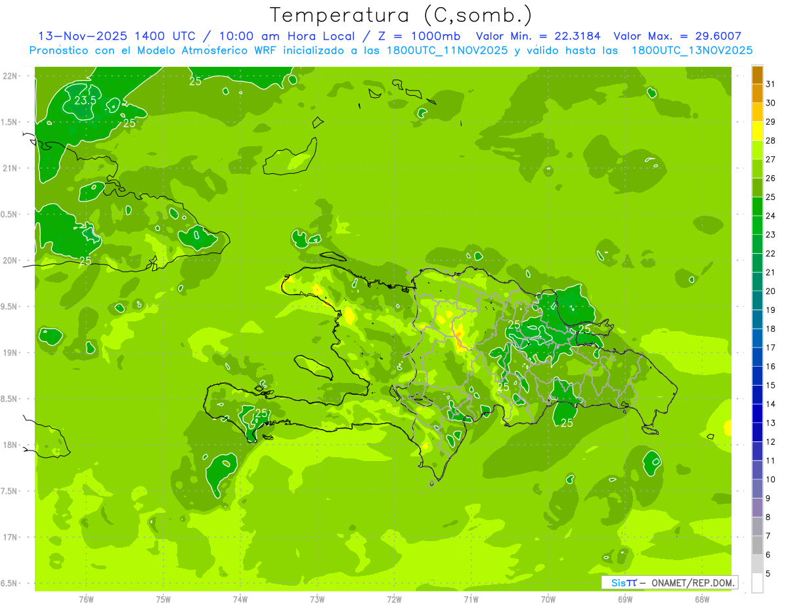Click the legend value "15"
This screenshot has height=608, width=788.
771,385
